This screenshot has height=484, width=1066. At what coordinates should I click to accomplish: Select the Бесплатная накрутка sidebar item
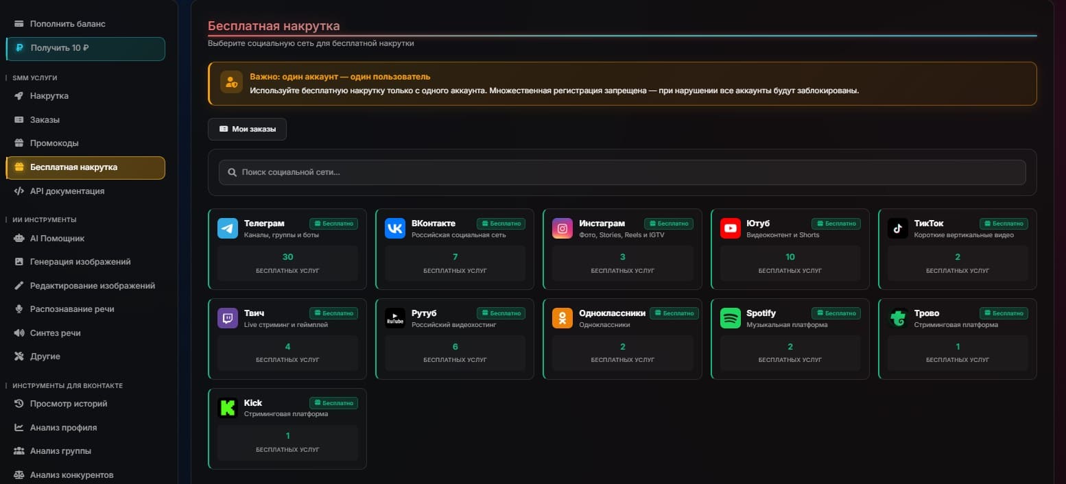[85, 167]
